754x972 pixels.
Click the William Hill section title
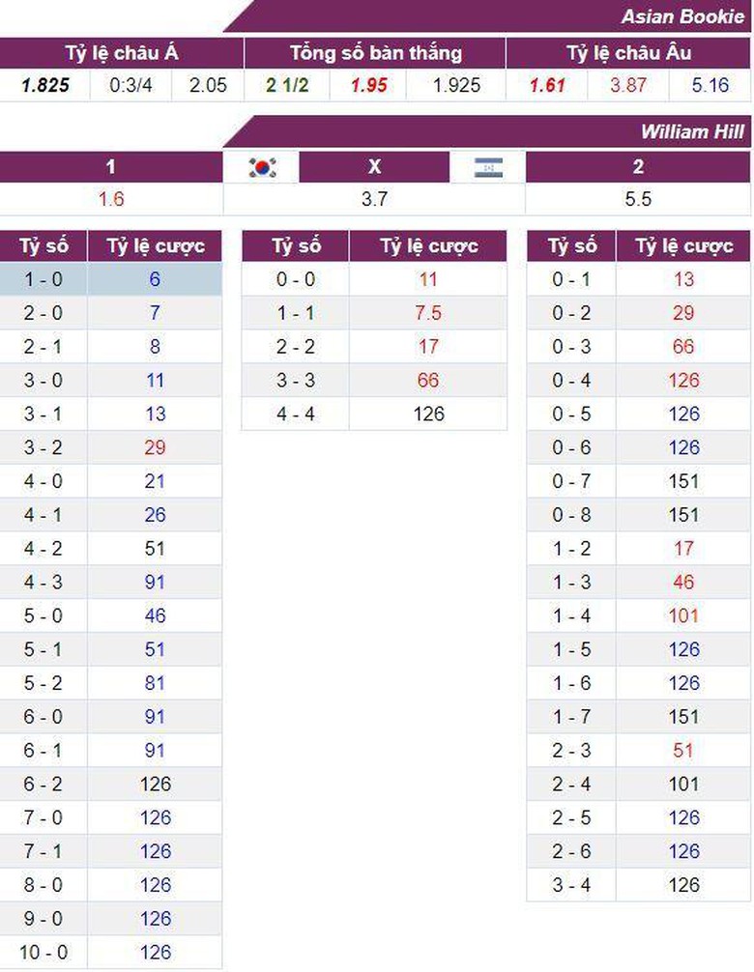click(692, 131)
